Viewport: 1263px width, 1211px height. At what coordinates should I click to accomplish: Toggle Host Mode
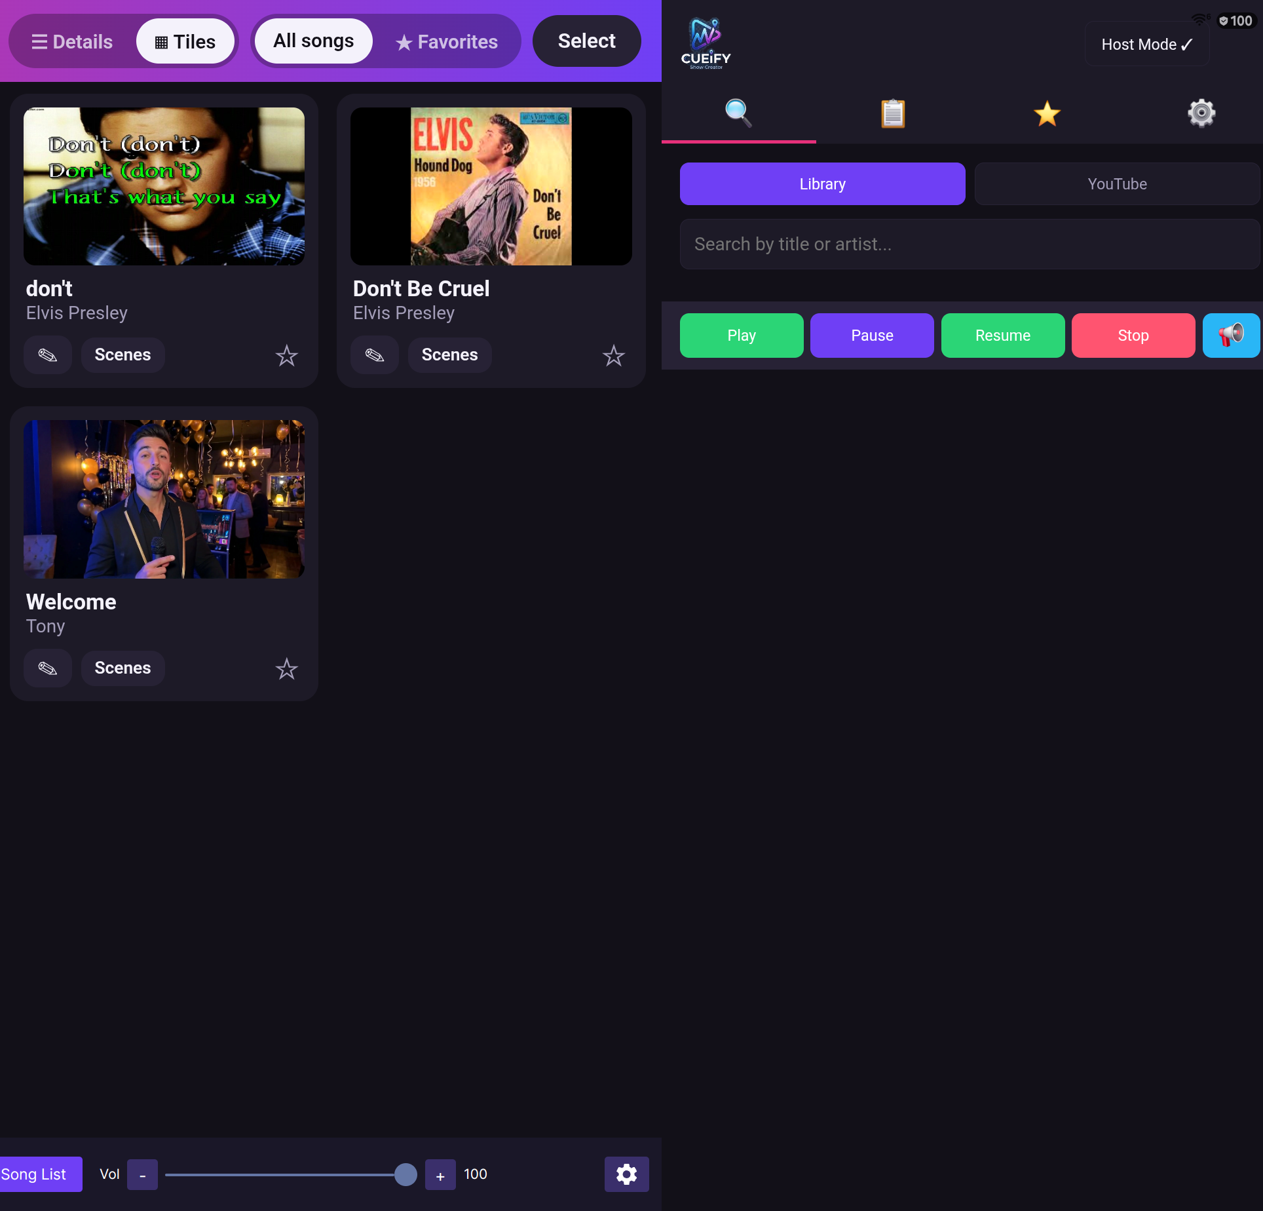[x=1147, y=44]
